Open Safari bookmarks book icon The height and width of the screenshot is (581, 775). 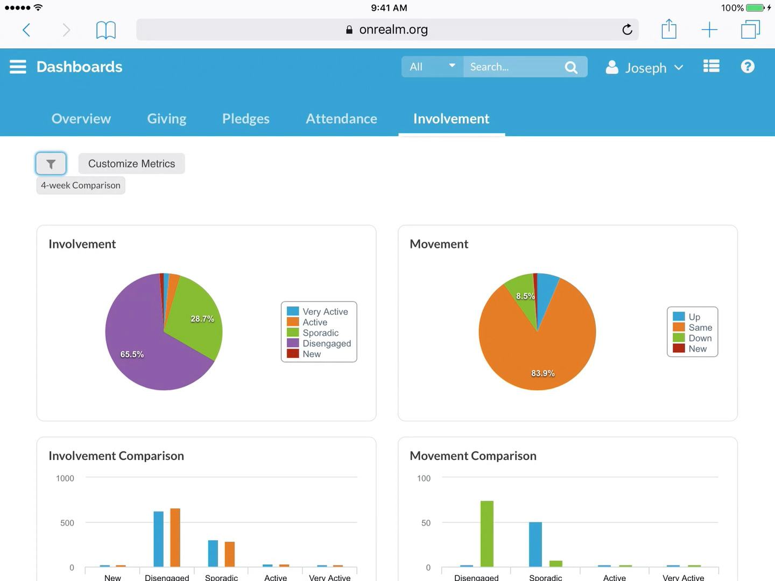pyautogui.click(x=106, y=30)
